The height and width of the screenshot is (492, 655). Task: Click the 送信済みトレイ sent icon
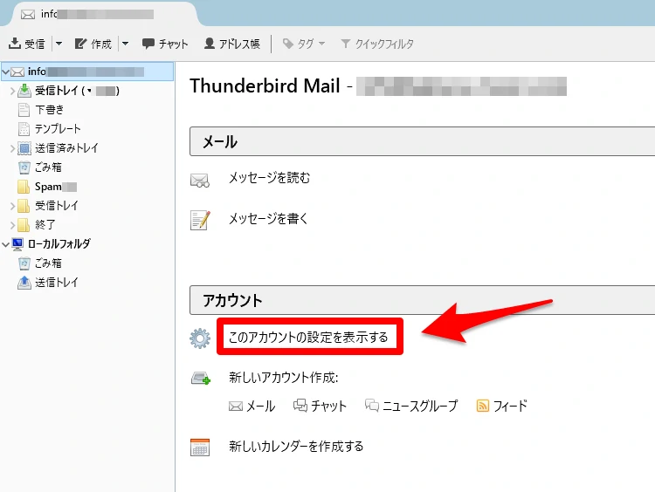[24, 148]
